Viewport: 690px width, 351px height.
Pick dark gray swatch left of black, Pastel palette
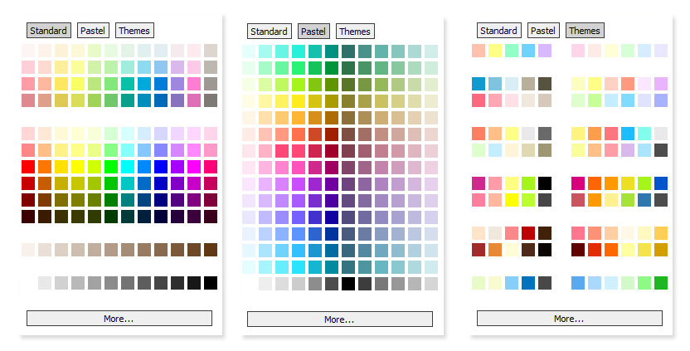tap(332, 284)
